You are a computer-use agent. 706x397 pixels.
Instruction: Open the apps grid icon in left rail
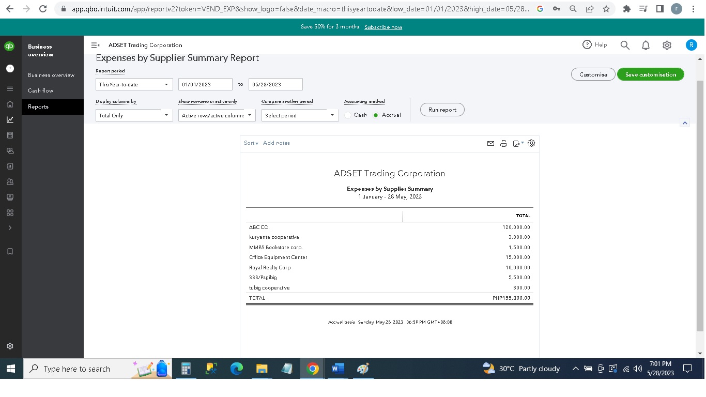pyautogui.click(x=10, y=212)
